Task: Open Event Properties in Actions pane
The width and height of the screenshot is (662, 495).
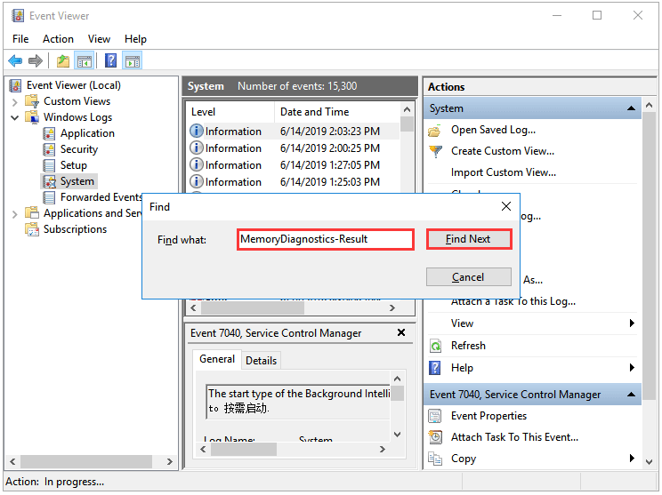Action: pyautogui.click(x=488, y=416)
